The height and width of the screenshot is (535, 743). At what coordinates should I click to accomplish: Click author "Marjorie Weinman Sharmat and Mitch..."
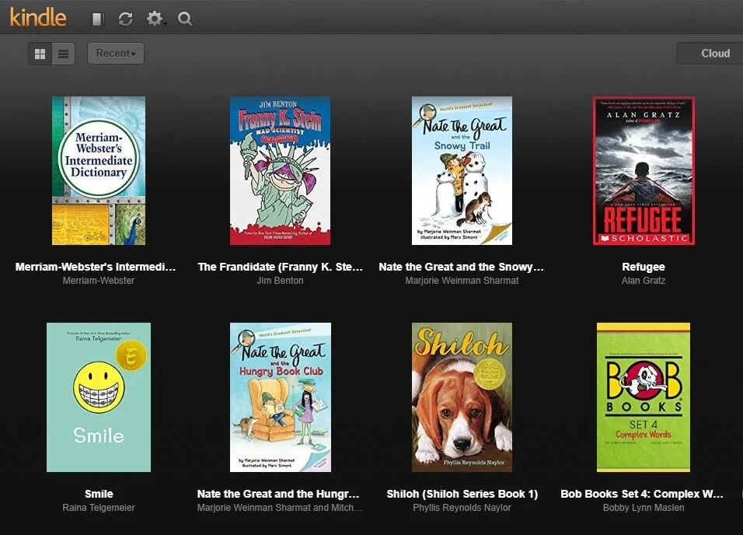280,508
